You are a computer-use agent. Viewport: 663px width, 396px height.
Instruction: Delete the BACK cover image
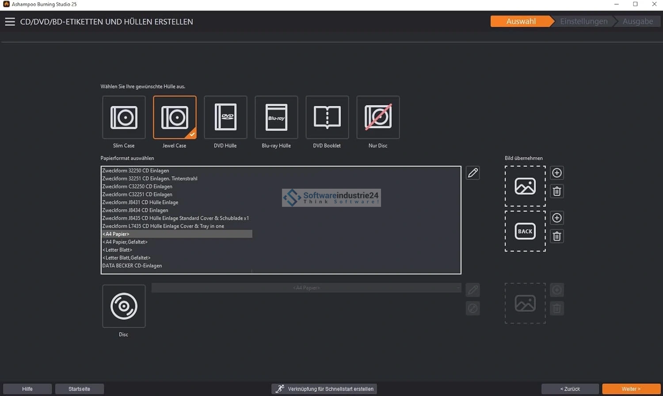tap(557, 236)
